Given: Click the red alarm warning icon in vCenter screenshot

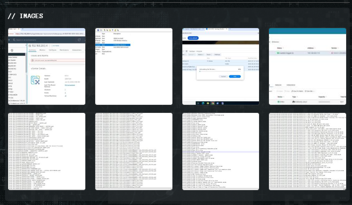Looking at the screenshot, I should coord(33,60).
